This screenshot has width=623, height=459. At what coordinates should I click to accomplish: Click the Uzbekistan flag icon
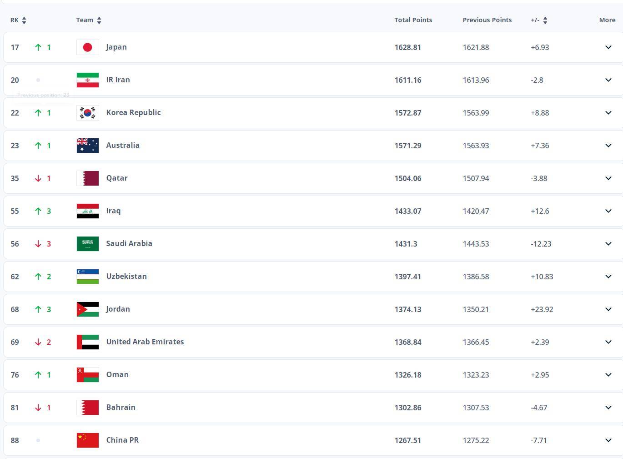click(x=88, y=277)
